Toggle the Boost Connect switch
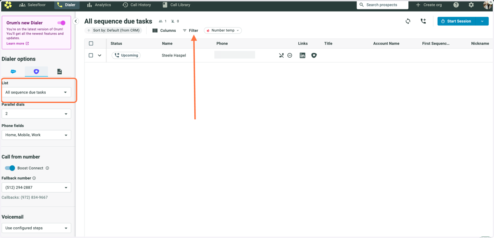The image size is (494, 238). tap(10, 168)
